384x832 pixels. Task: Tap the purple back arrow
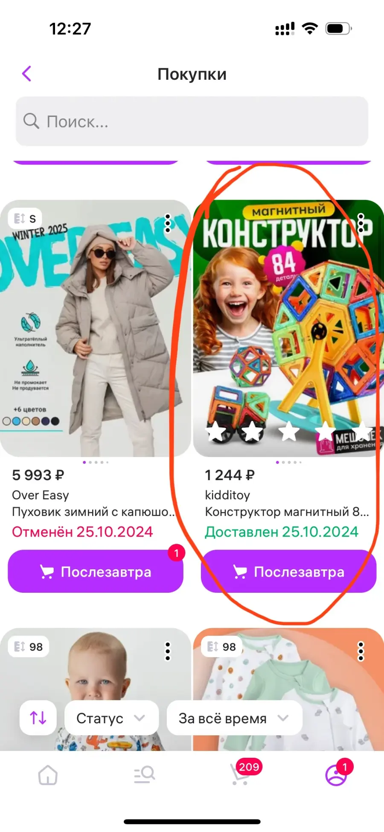[27, 74]
